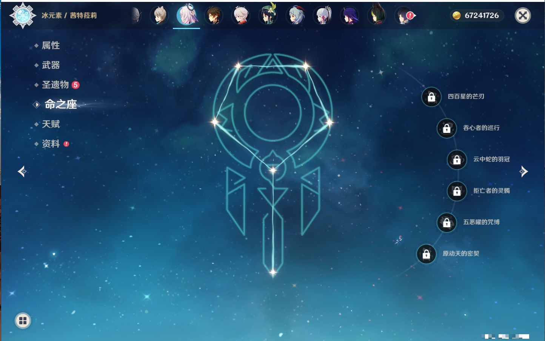Click the lock icon for 云中蛇的羽冠
This screenshot has width=545, height=341.
(457, 159)
